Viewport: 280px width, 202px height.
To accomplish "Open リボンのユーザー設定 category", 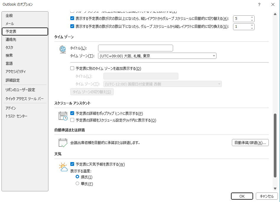I will tap(25, 90).
